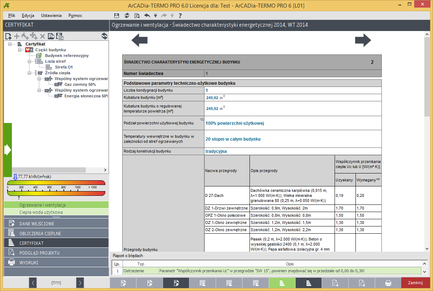Open the DANE WEJŚCIOWE section
The width and height of the screenshot is (433, 291).
click(56, 224)
